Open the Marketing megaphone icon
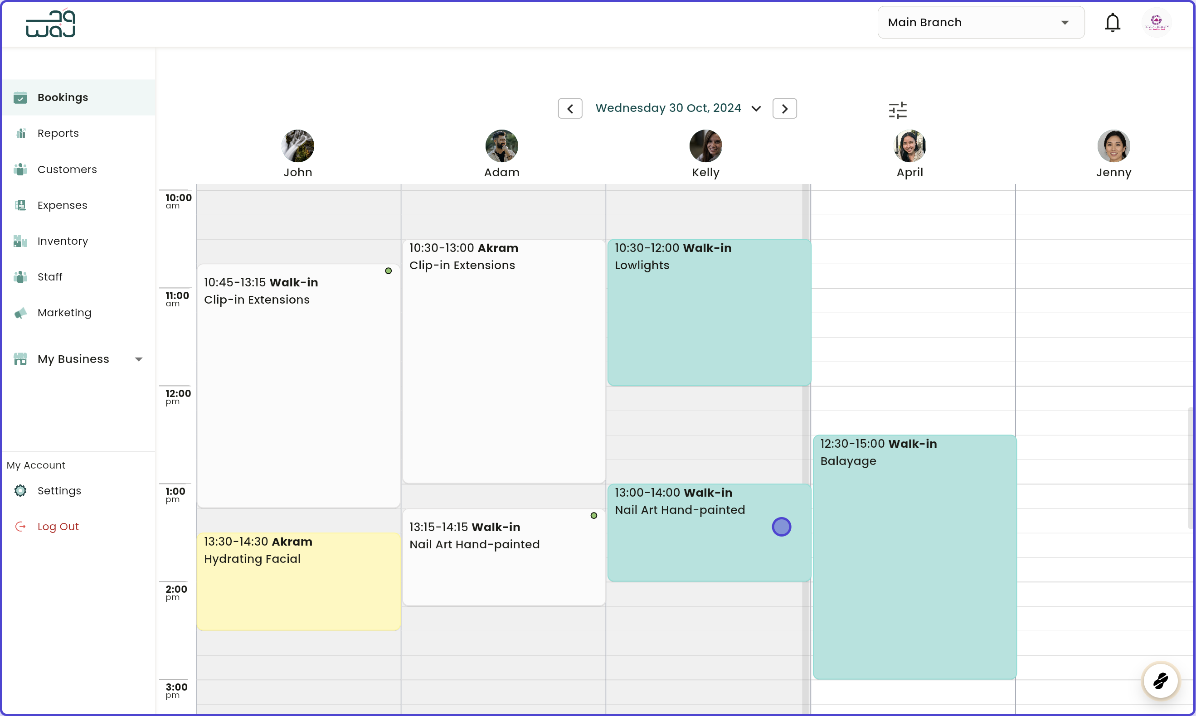This screenshot has height=716, width=1196. (x=20, y=313)
